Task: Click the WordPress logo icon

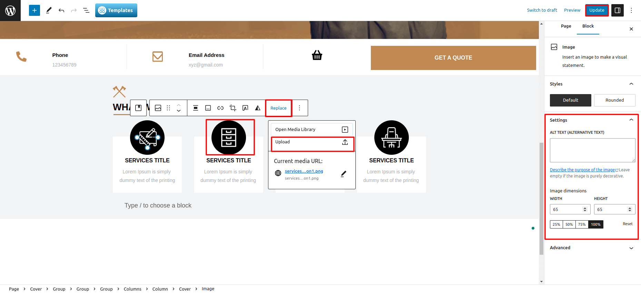Action: pyautogui.click(x=10, y=10)
